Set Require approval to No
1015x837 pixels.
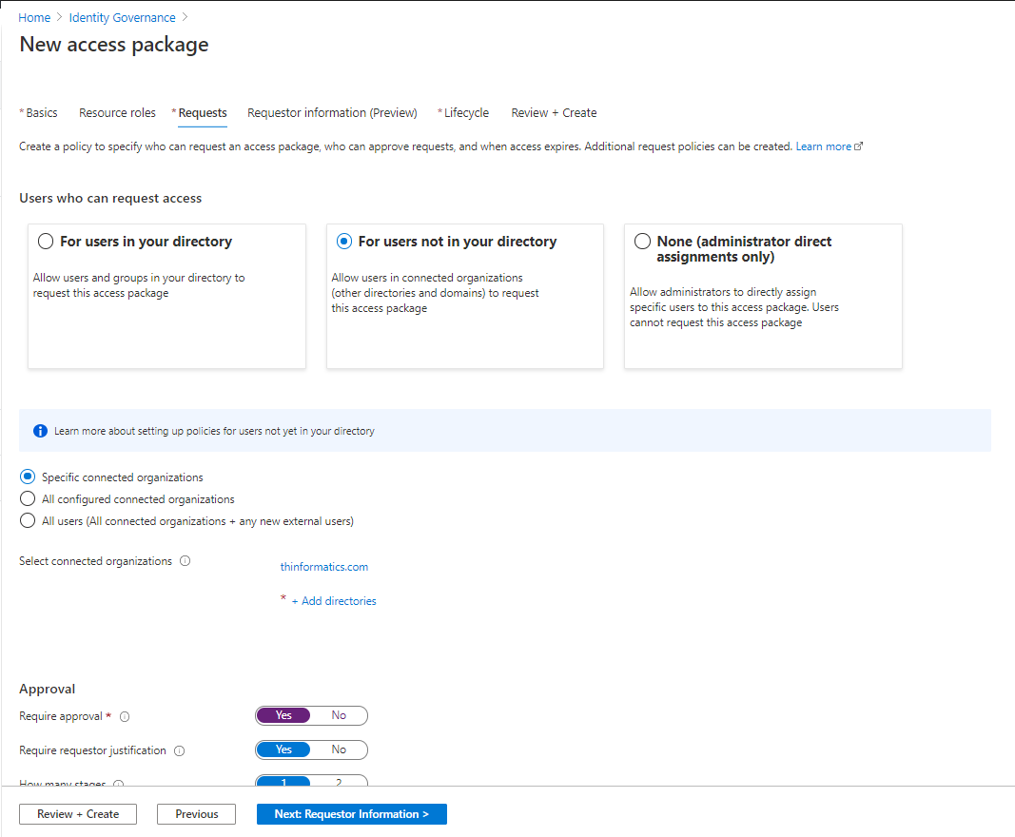339,715
